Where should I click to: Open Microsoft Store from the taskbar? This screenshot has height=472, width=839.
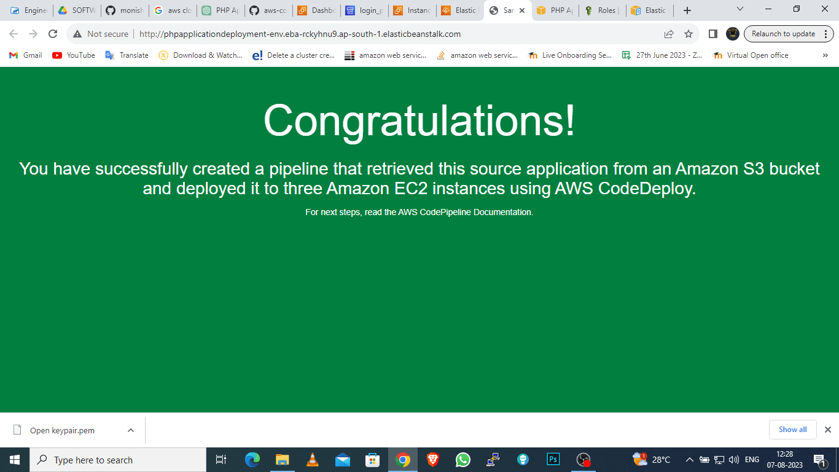pos(372,460)
